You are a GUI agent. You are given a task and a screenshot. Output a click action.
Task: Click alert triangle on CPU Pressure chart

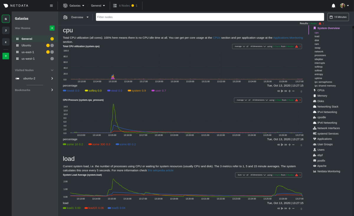click(296, 100)
